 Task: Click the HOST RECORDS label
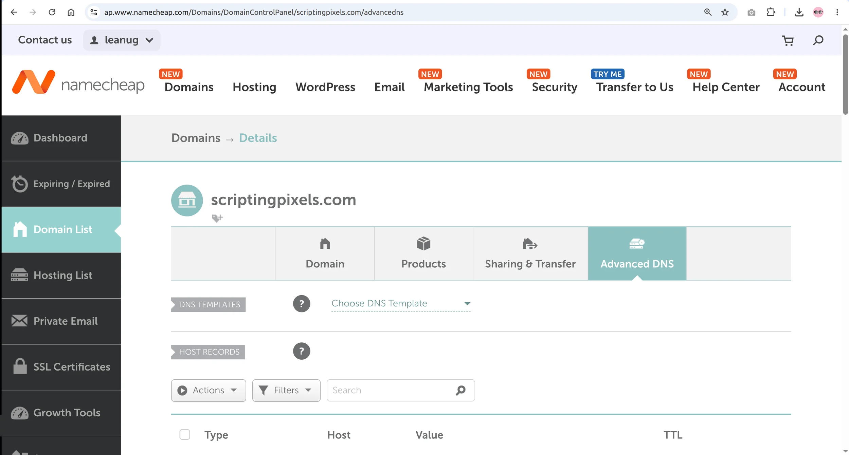[x=208, y=352]
